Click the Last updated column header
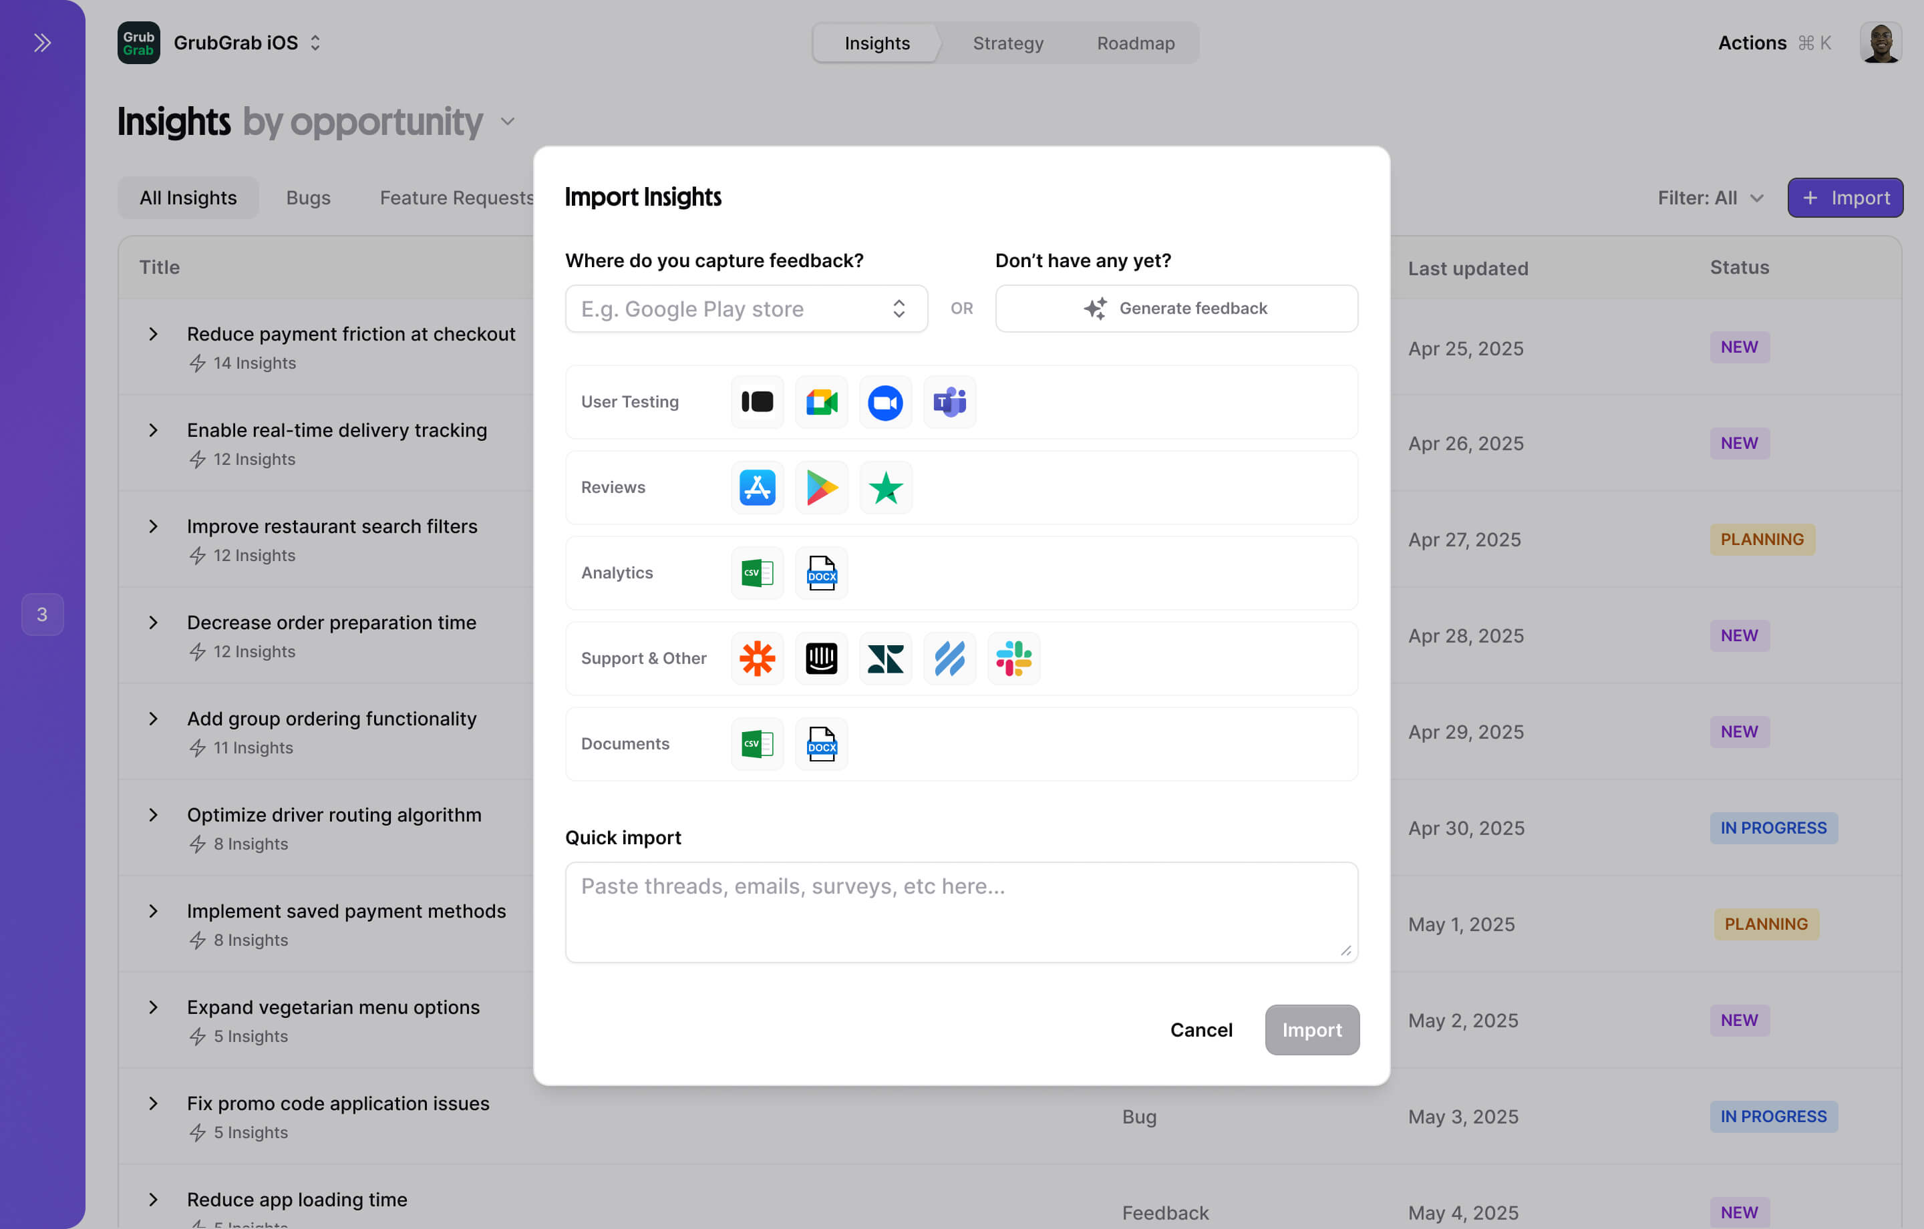 [x=1468, y=269]
